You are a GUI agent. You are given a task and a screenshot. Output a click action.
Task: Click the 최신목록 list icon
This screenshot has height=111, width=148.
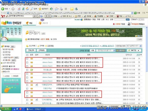coord(27,46)
